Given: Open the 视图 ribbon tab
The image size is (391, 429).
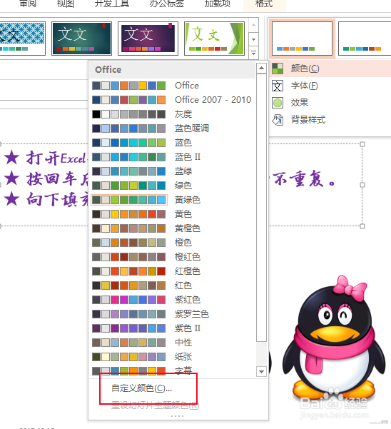Looking at the screenshot, I should pos(66,4).
